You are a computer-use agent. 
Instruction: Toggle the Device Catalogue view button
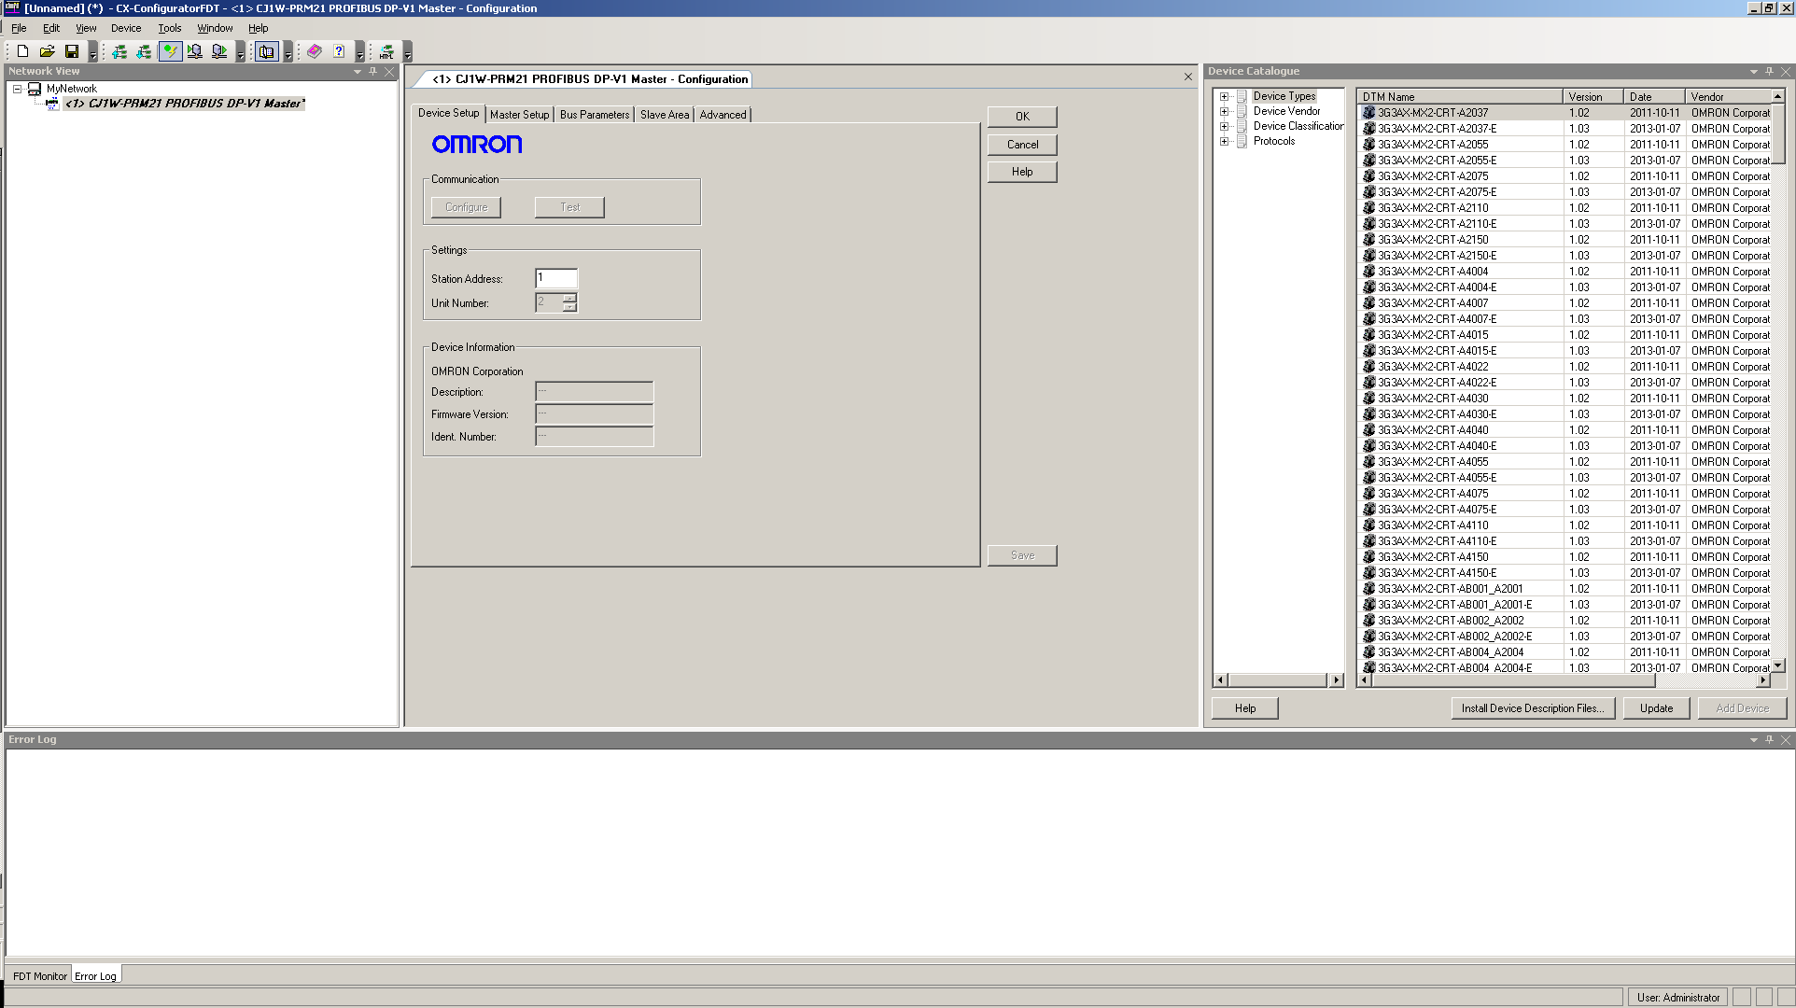click(267, 51)
